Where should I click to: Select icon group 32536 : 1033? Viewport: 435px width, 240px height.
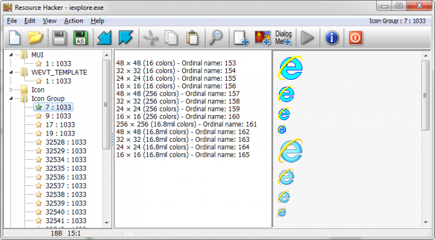coord(66,177)
